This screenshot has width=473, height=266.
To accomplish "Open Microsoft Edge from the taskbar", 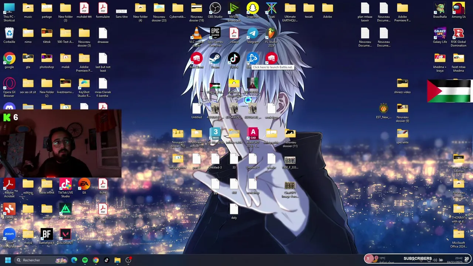I will (74, 260).
